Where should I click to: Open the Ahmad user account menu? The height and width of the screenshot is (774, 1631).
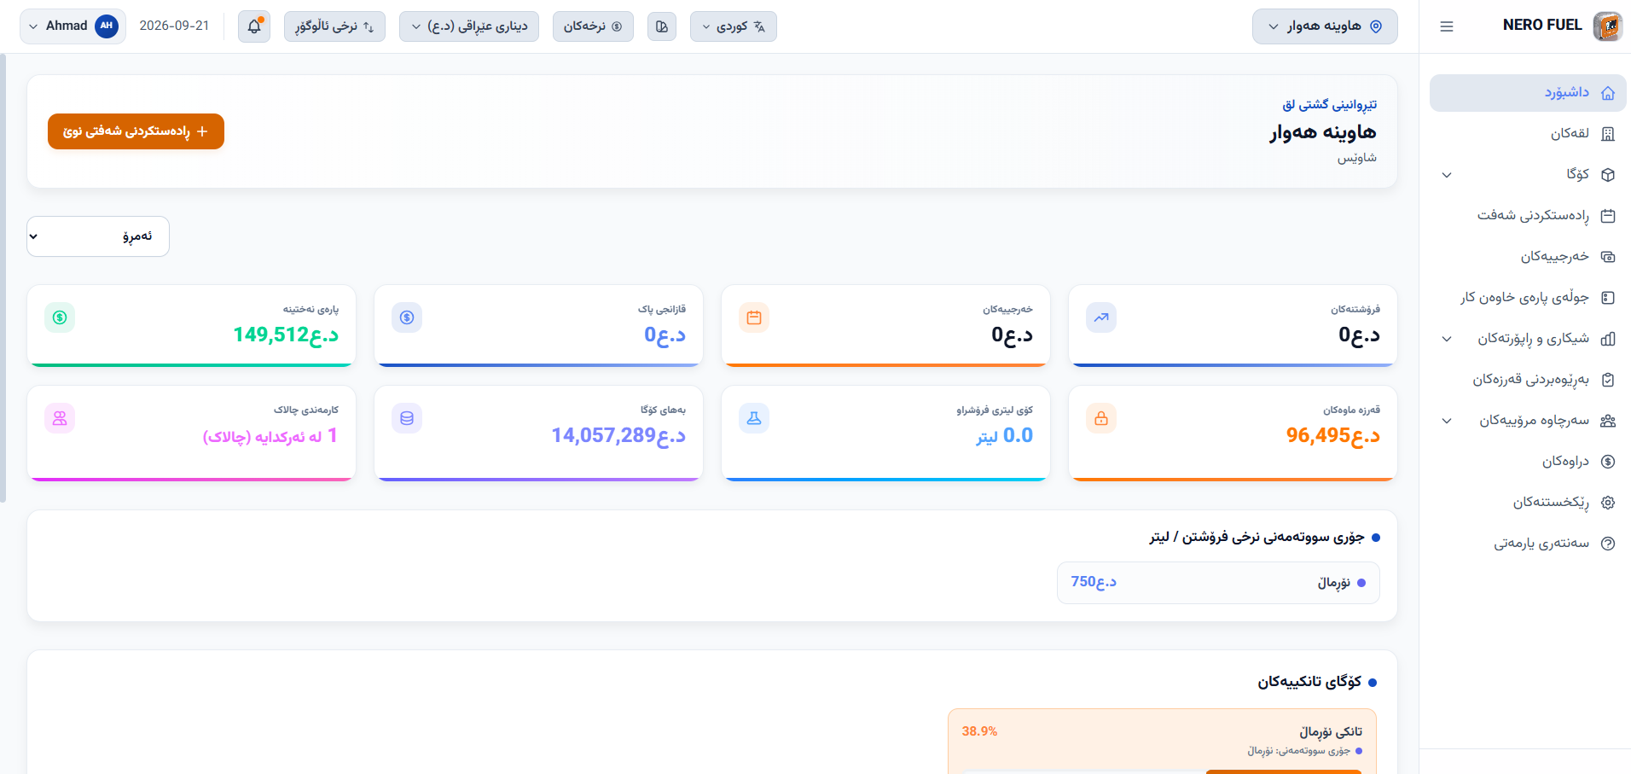73,26
